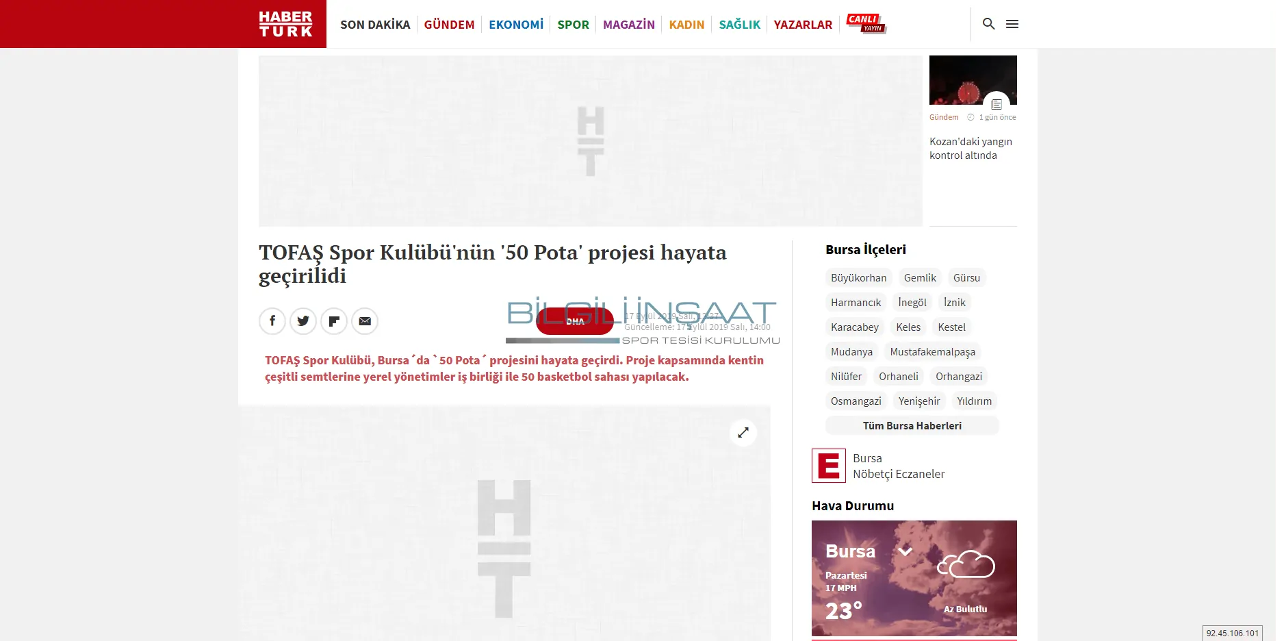
Task: Open SPOR menu item
Action: point(573,25)
